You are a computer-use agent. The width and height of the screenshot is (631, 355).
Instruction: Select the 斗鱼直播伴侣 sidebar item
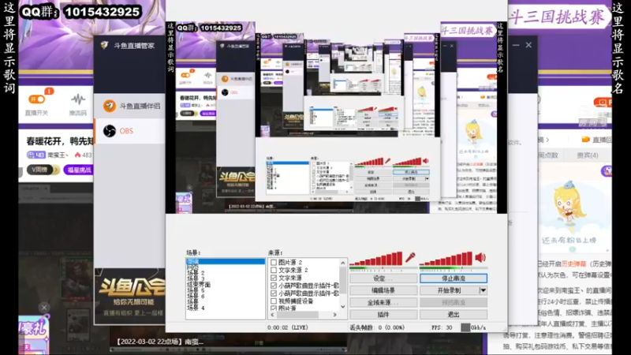click(129, 106)
